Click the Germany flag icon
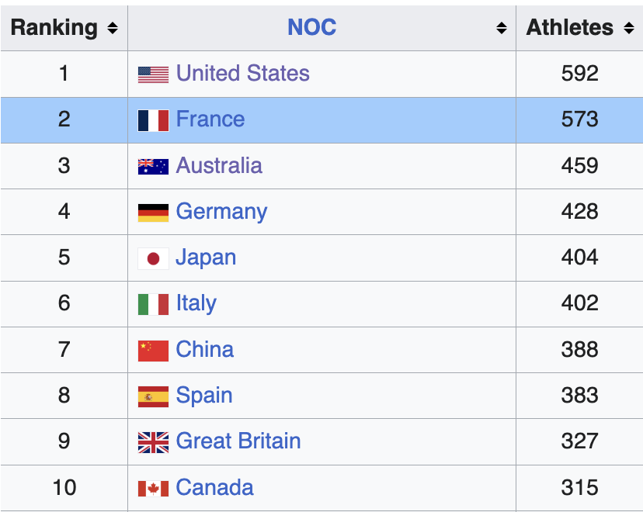Viewport: 643px width, 512px height. pos(153,212)
